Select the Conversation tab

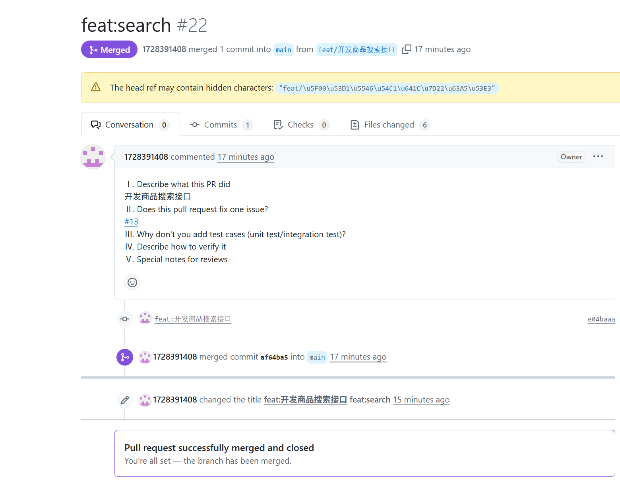(130, 125)
